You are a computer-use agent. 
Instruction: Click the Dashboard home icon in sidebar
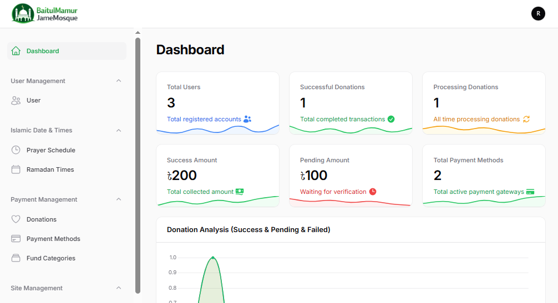[16, 51]
